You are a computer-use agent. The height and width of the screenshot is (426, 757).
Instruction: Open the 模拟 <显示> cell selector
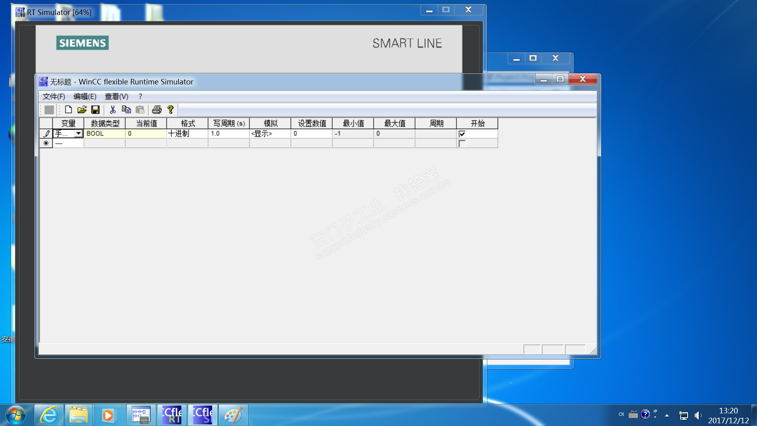[270, 134]
